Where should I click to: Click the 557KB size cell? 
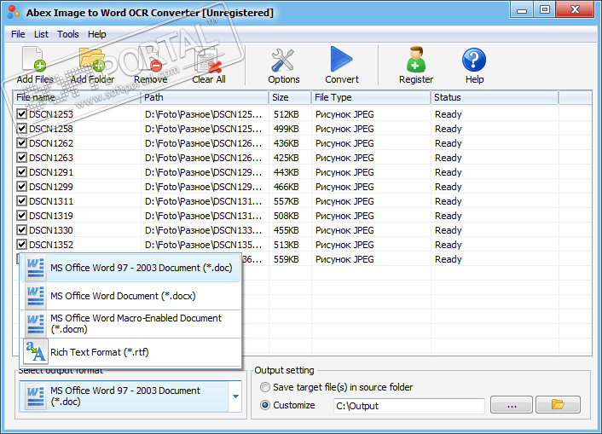coord(286,201)
